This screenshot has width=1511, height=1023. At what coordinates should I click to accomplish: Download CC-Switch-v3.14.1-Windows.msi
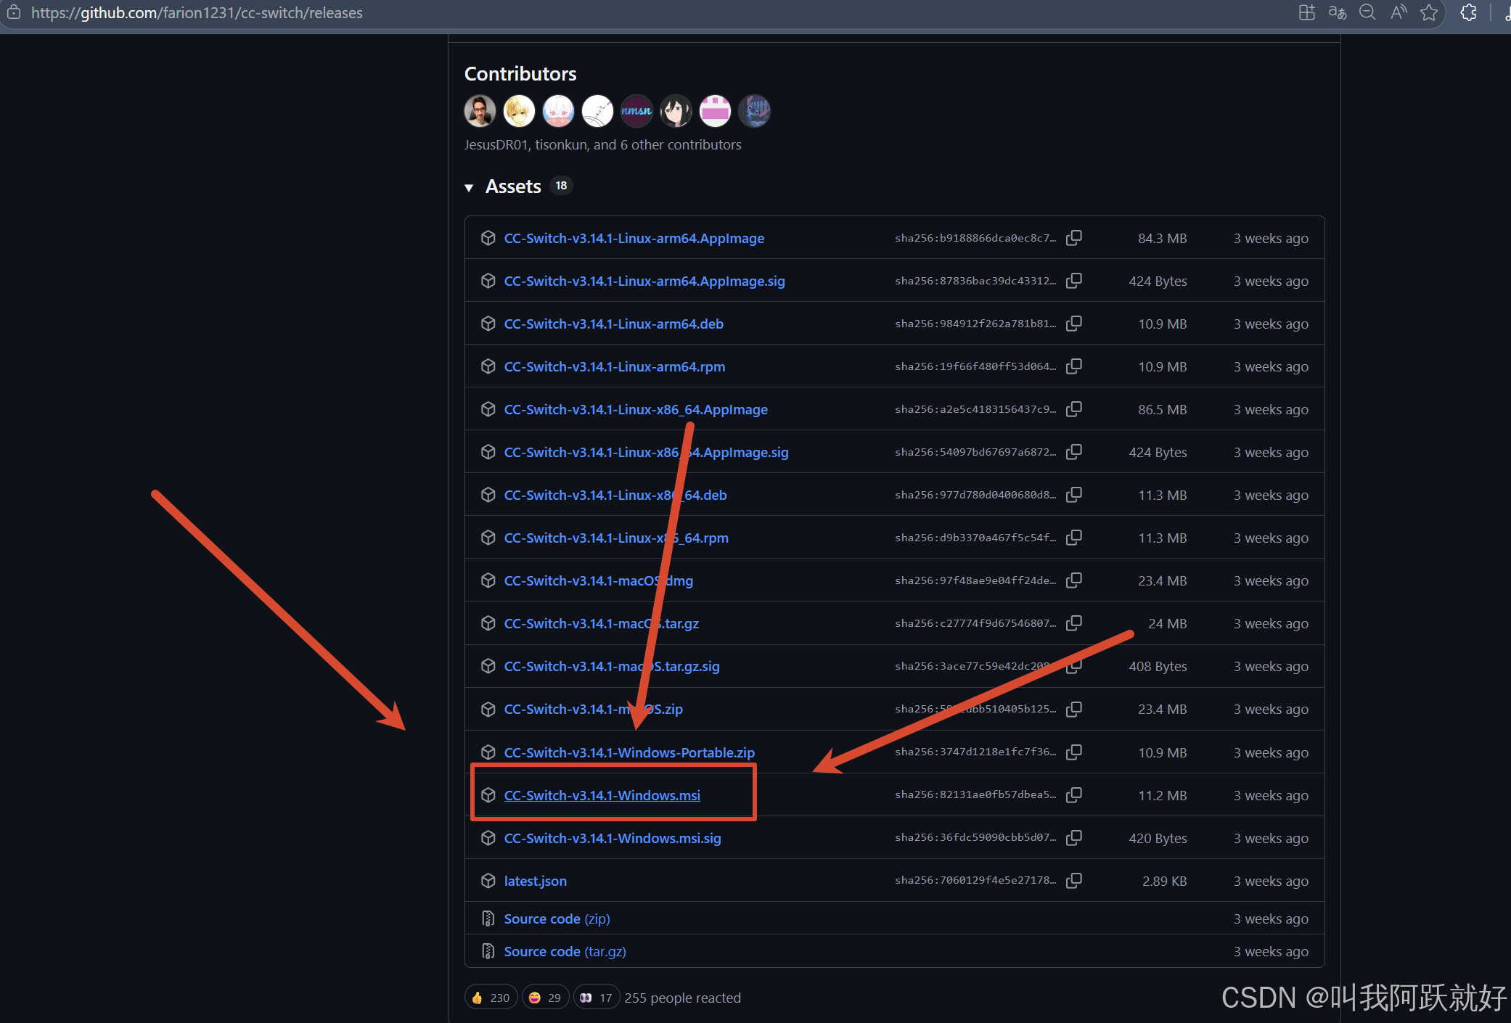[602, 795]
